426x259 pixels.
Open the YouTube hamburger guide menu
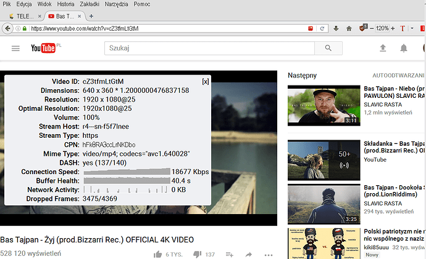pyautogui.click(x=15, y=48)
